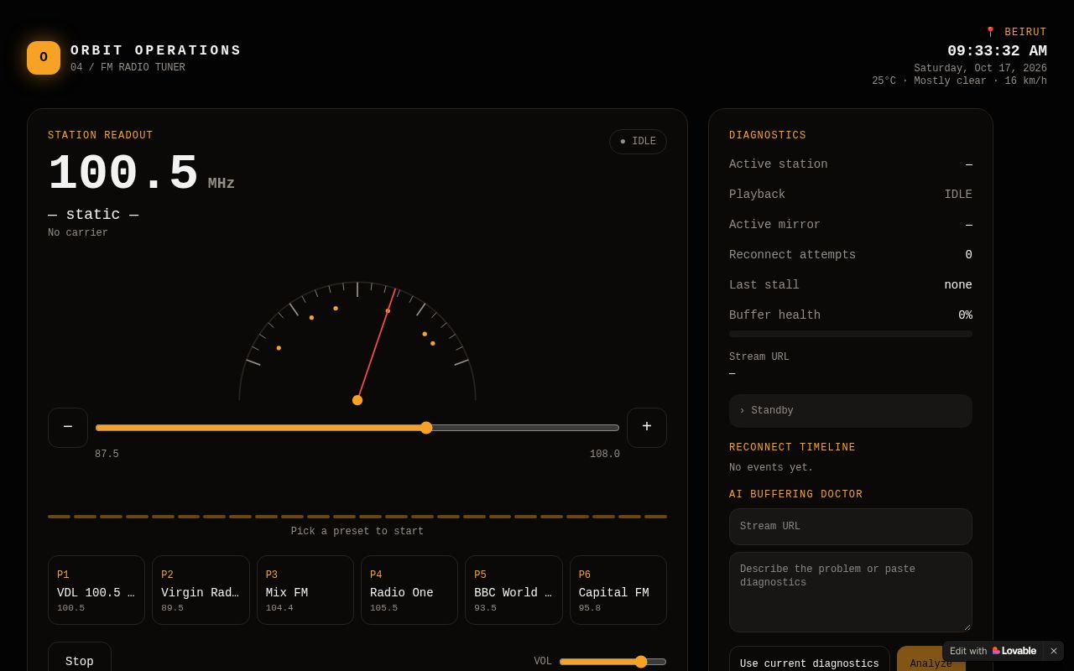Click the '— static —' station label
Viewport: 1074px width, 671px height.
pos(93,215)
